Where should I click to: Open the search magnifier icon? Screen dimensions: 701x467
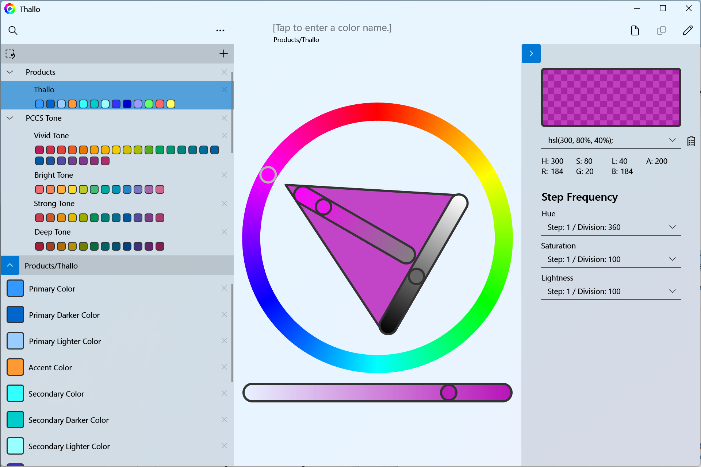(x=13, y=30)
